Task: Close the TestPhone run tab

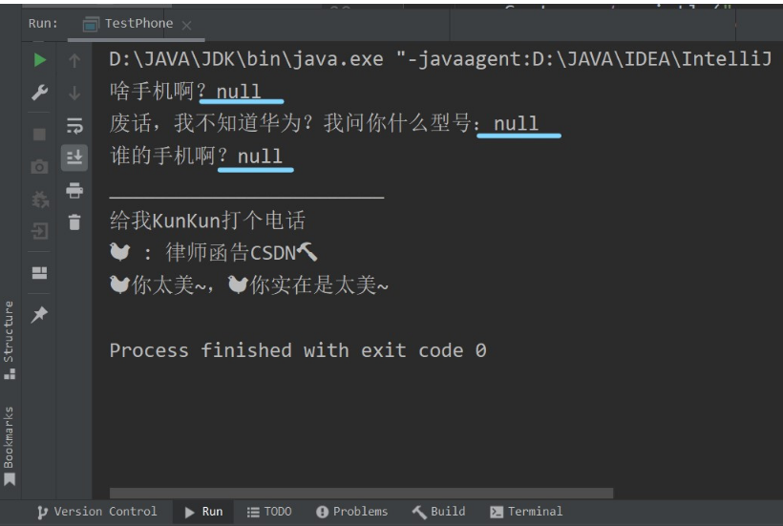Action: (186, 24)
